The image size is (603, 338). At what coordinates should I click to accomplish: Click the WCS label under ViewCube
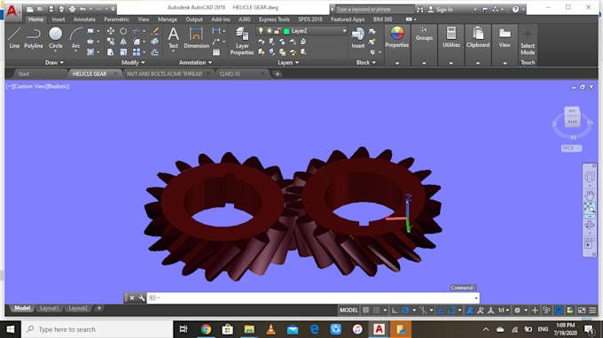coord(571,148)
